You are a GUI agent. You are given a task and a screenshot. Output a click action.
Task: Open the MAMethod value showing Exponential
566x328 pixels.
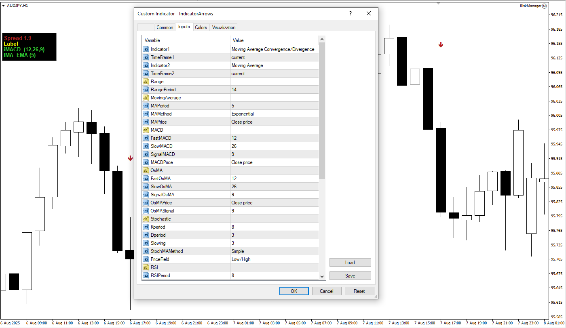click(x=275, y=114)
